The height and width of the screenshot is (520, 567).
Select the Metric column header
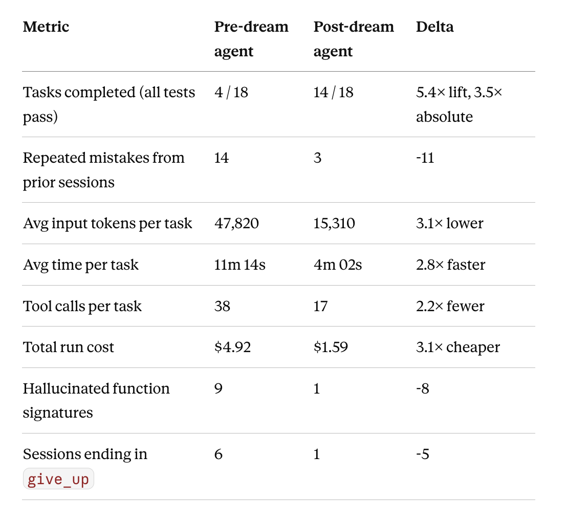coord(46,27)
